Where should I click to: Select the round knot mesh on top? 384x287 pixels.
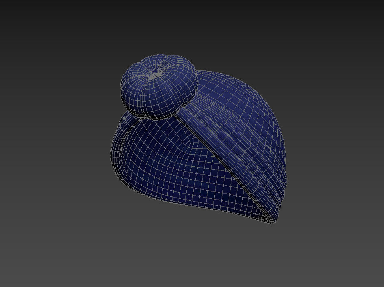point(159,87)
